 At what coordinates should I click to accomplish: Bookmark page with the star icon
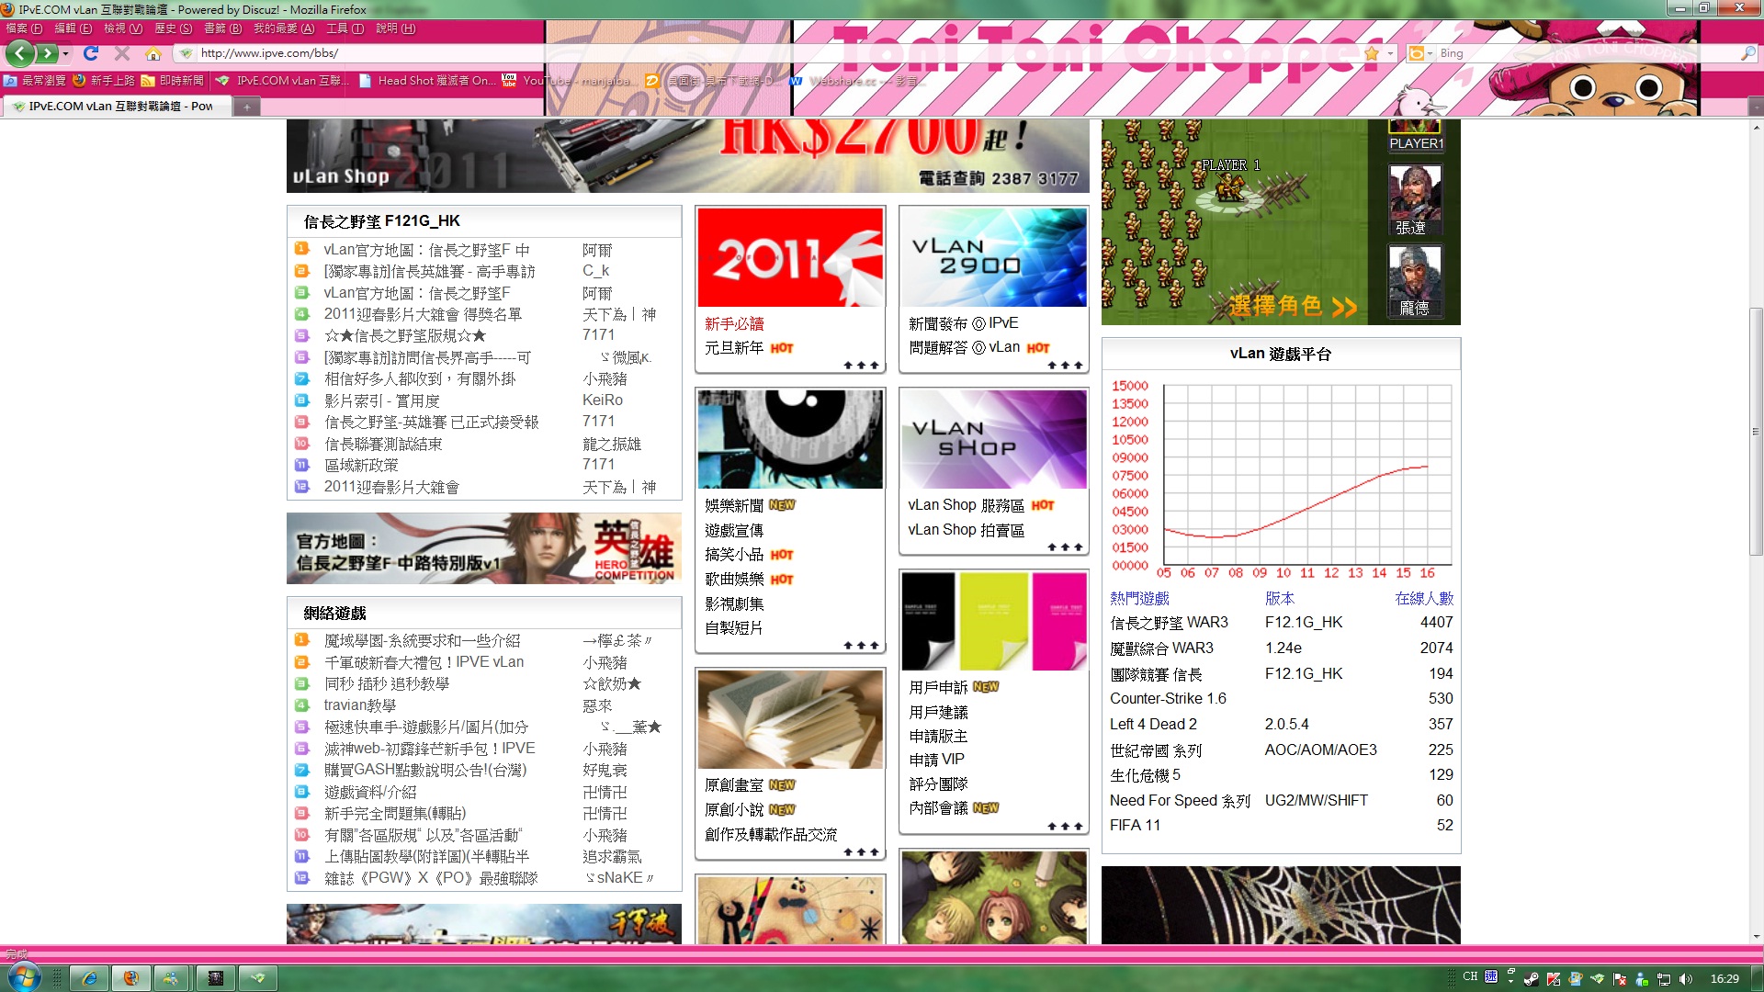(x=1372, y=53)
